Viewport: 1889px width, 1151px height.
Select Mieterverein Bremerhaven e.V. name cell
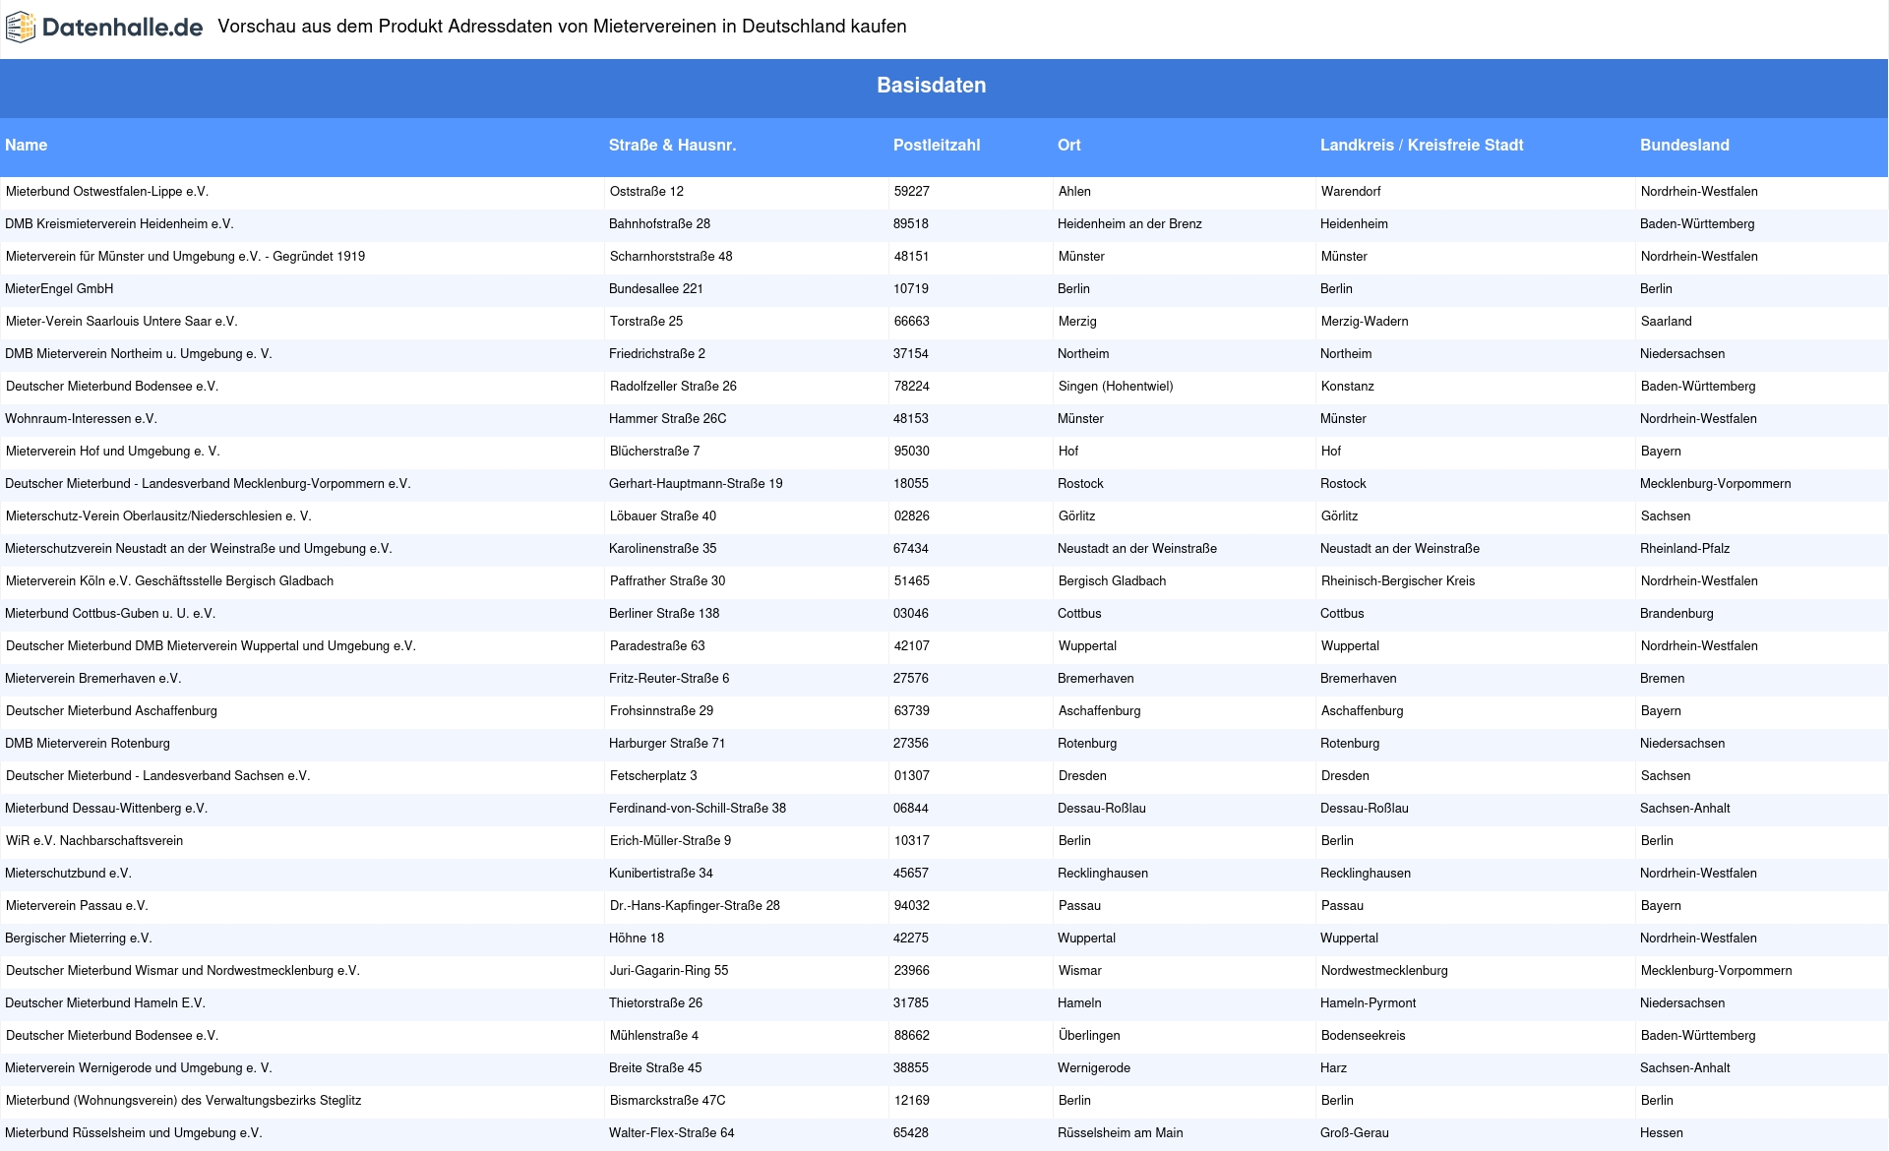[x=93, y=679]
